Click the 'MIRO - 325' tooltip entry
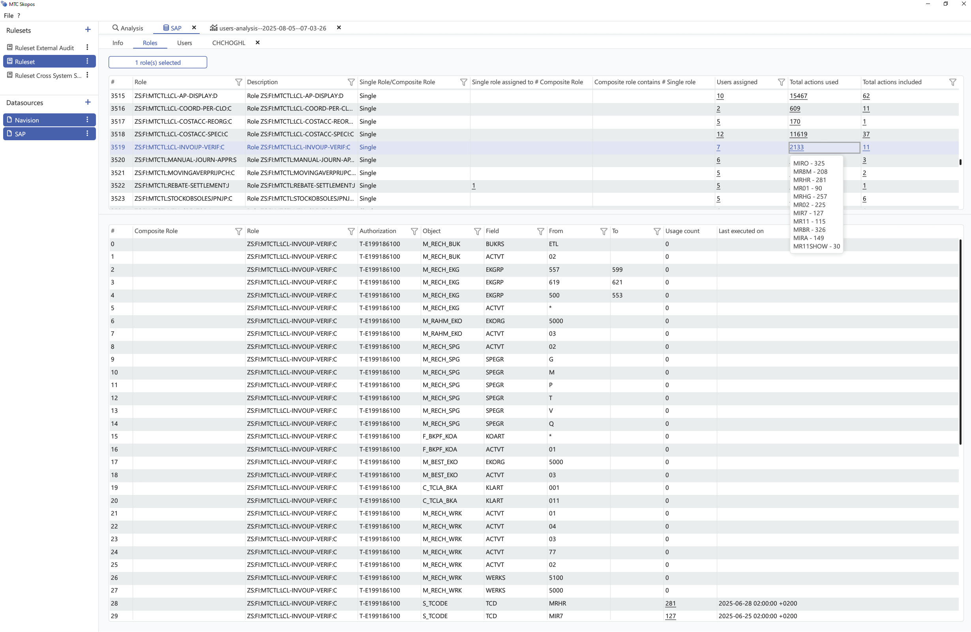The image size is (971, 632). point(809,163)
